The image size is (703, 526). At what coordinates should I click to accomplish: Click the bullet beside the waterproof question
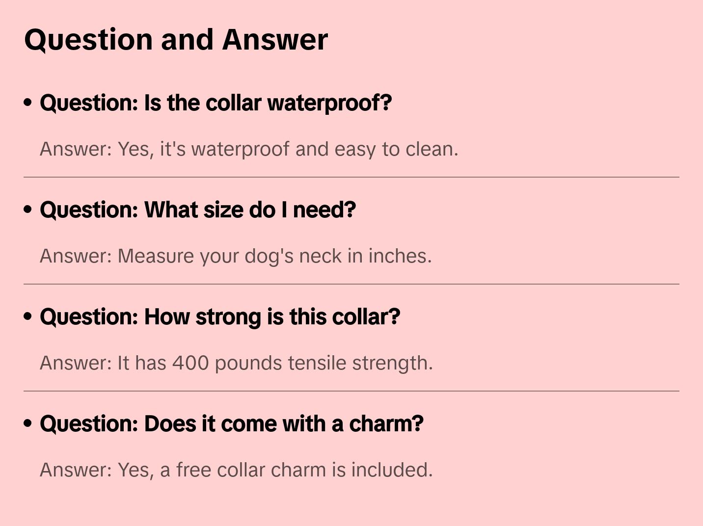pos(28,103)
